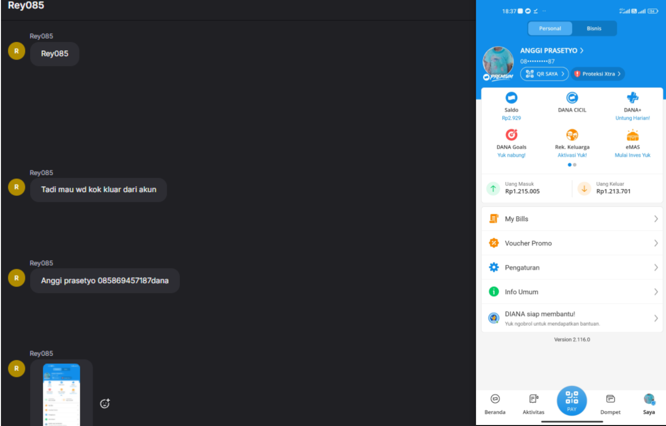Tap the DIANA assistant avatar icon
This screenshot has height=426, width=666.
coord(494,318)
